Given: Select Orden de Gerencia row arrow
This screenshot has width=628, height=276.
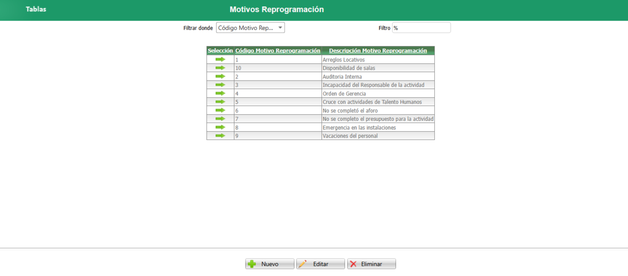Looking at the screenshot, I should pyautogui.click(x=220, y=93).
